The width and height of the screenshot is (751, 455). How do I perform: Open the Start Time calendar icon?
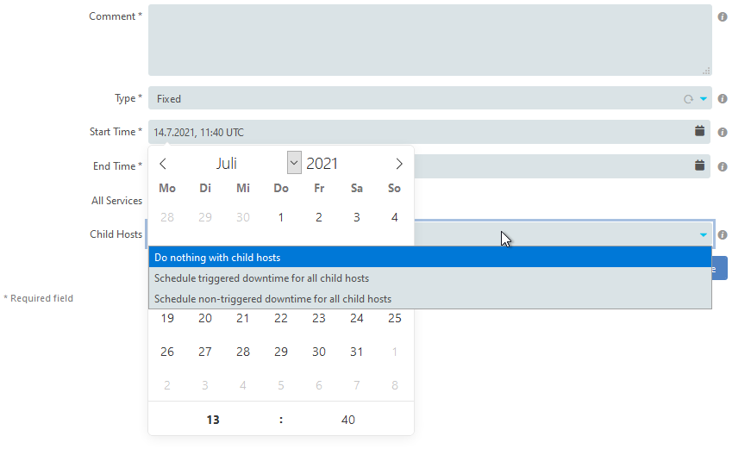(699, 131)
